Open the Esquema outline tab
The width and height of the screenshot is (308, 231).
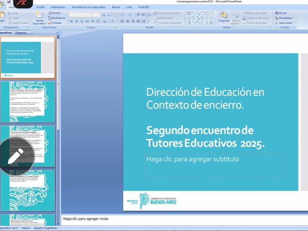(x=21, y=33)
